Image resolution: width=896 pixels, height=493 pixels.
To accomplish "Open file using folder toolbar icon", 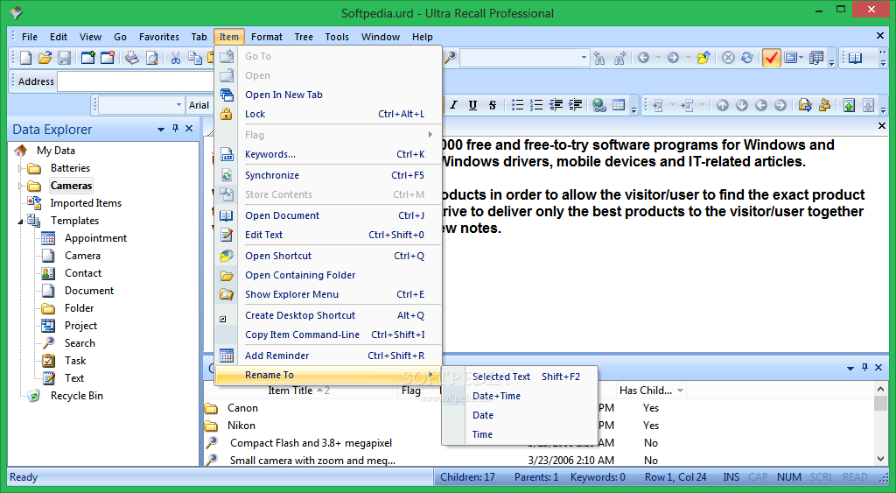I will 45,58.
